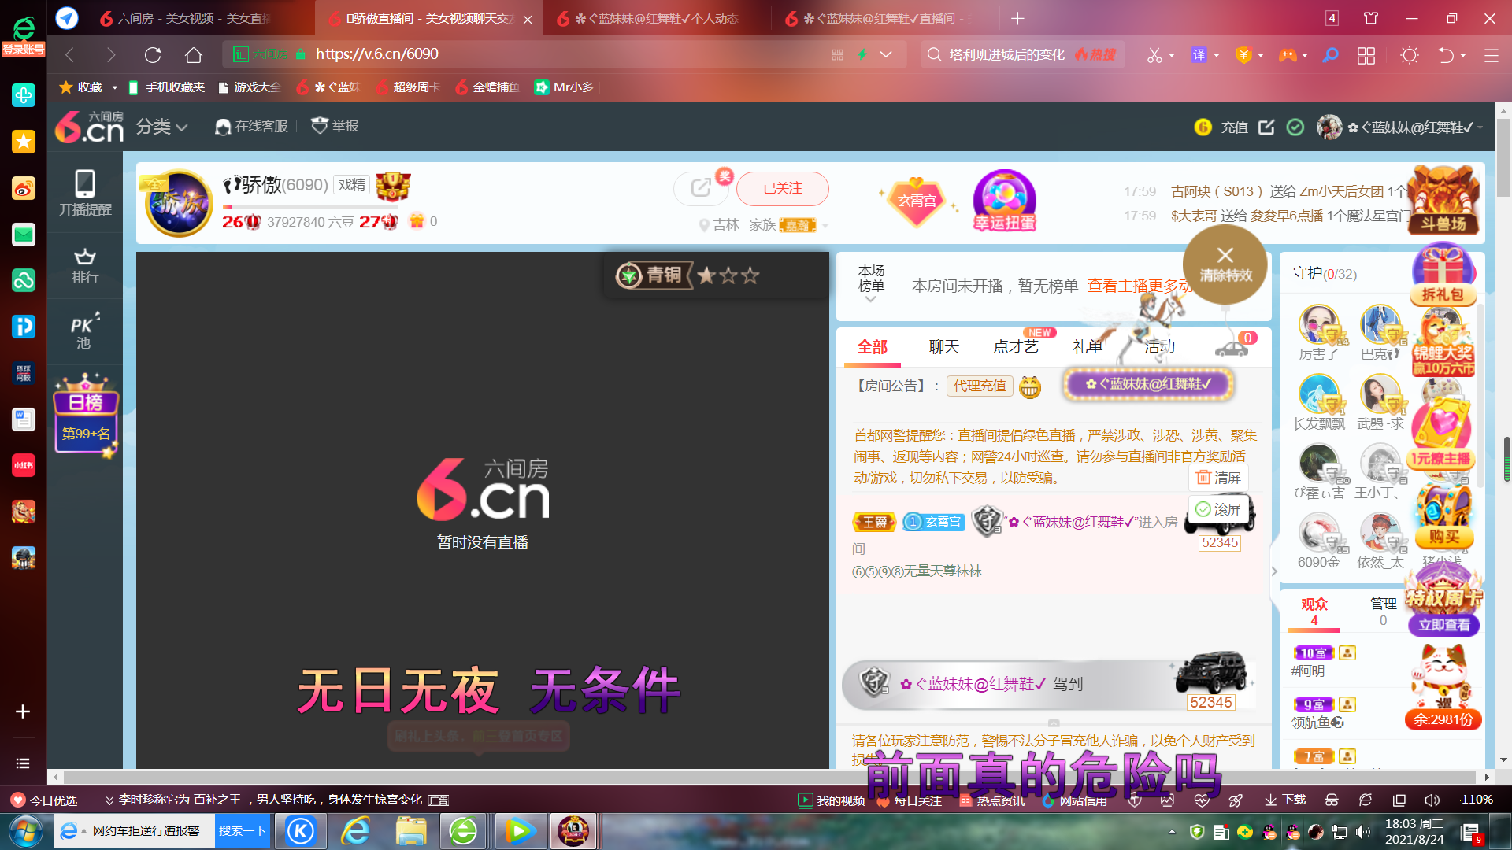
Task: Go to the browser home page icon
Action: 194,54
